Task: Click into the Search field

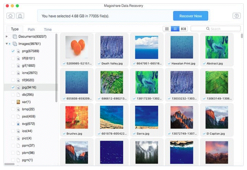Action: (x=216, y=29)
